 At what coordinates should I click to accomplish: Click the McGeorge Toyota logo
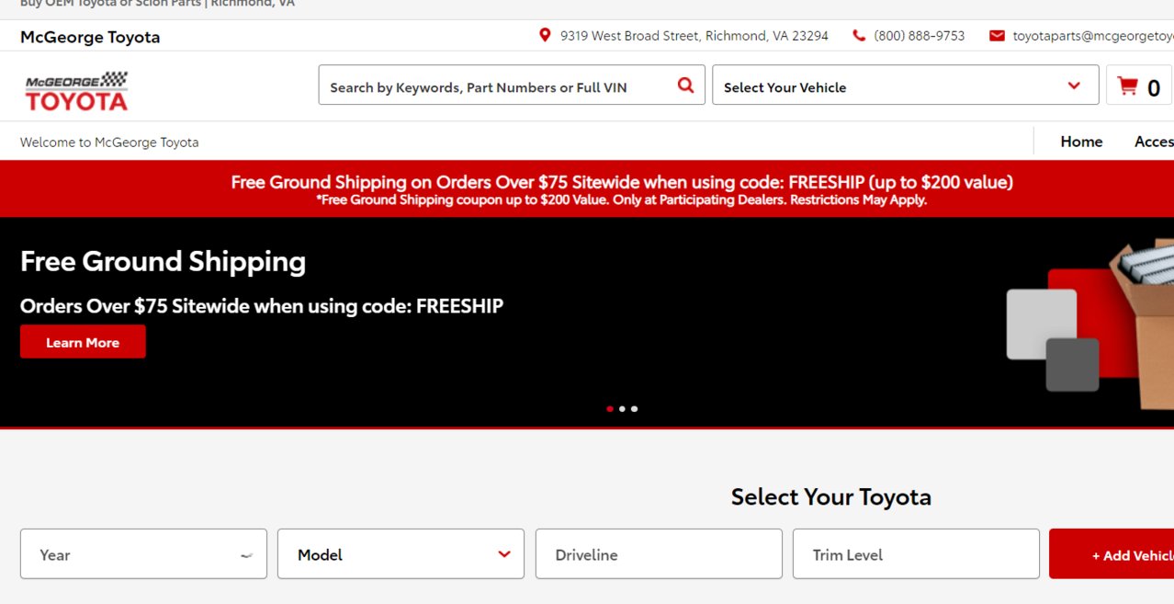click(76, 90)
